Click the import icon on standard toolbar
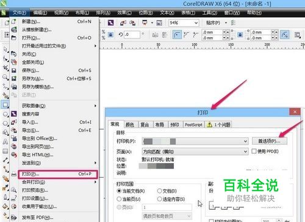305x222 pixels. pos(123,23)
